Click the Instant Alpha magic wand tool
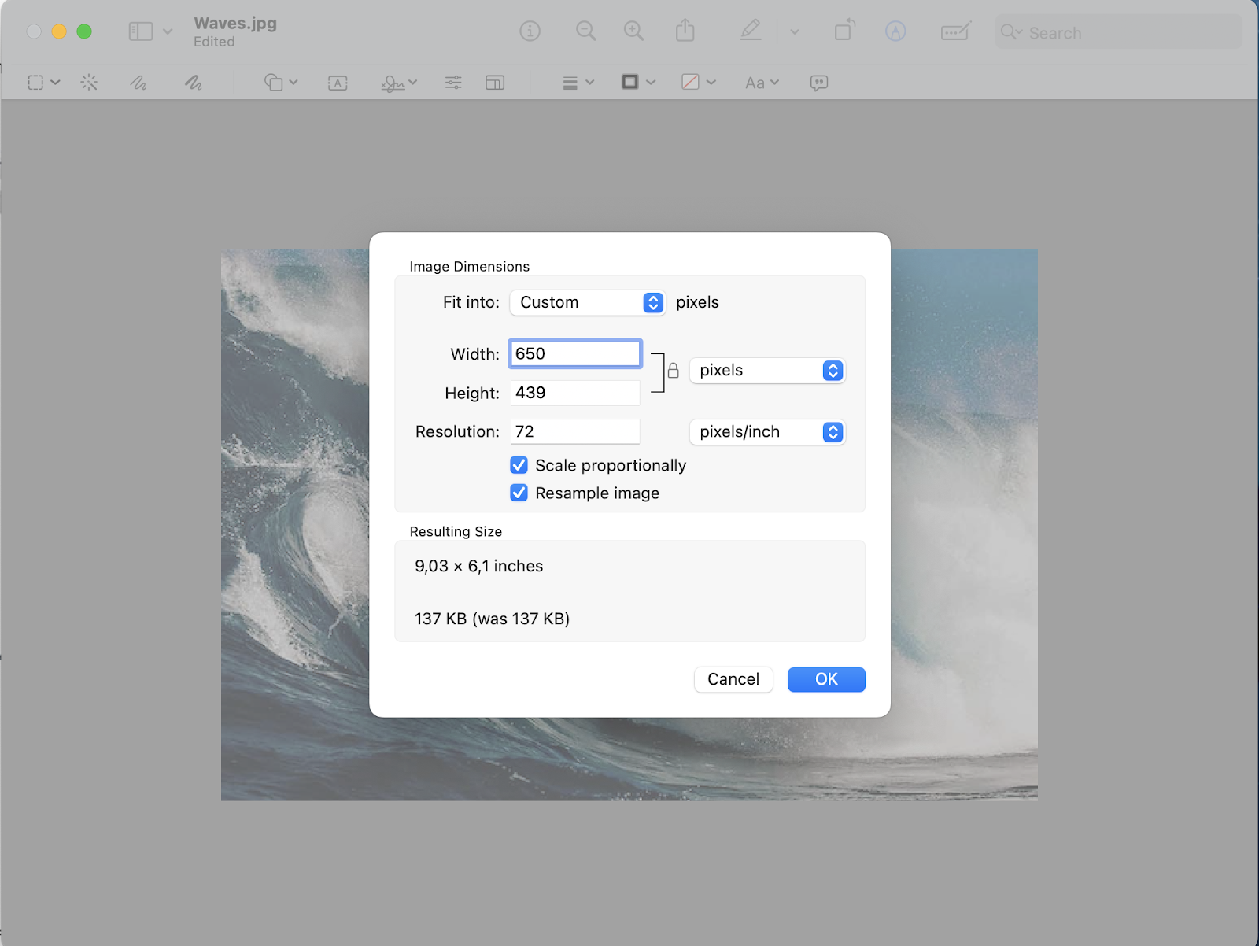 pos(89,83)
